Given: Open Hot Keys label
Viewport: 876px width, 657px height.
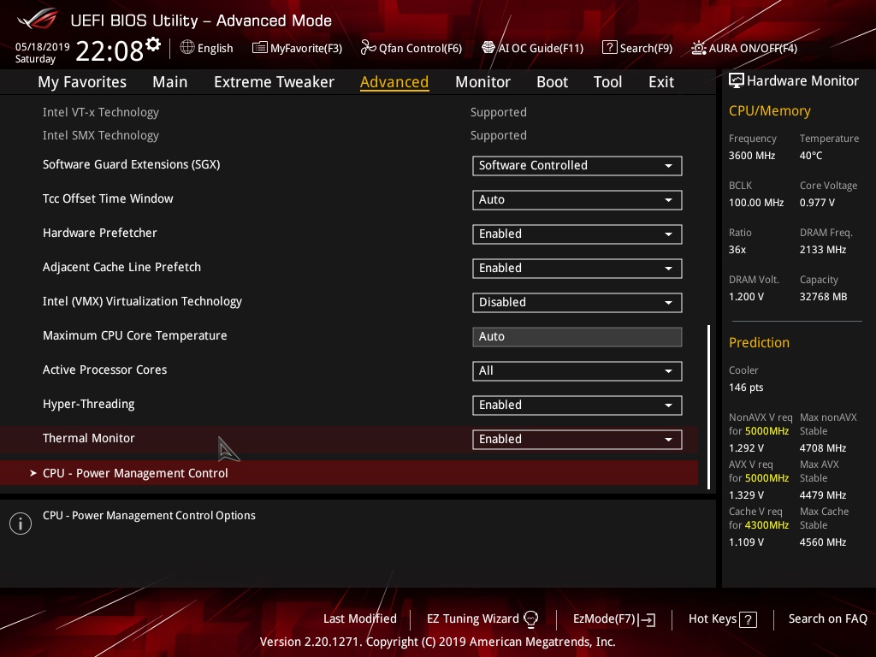Looking at the screenshot, I should (x=713, y=619).
